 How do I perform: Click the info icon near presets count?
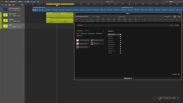[179, 74]
